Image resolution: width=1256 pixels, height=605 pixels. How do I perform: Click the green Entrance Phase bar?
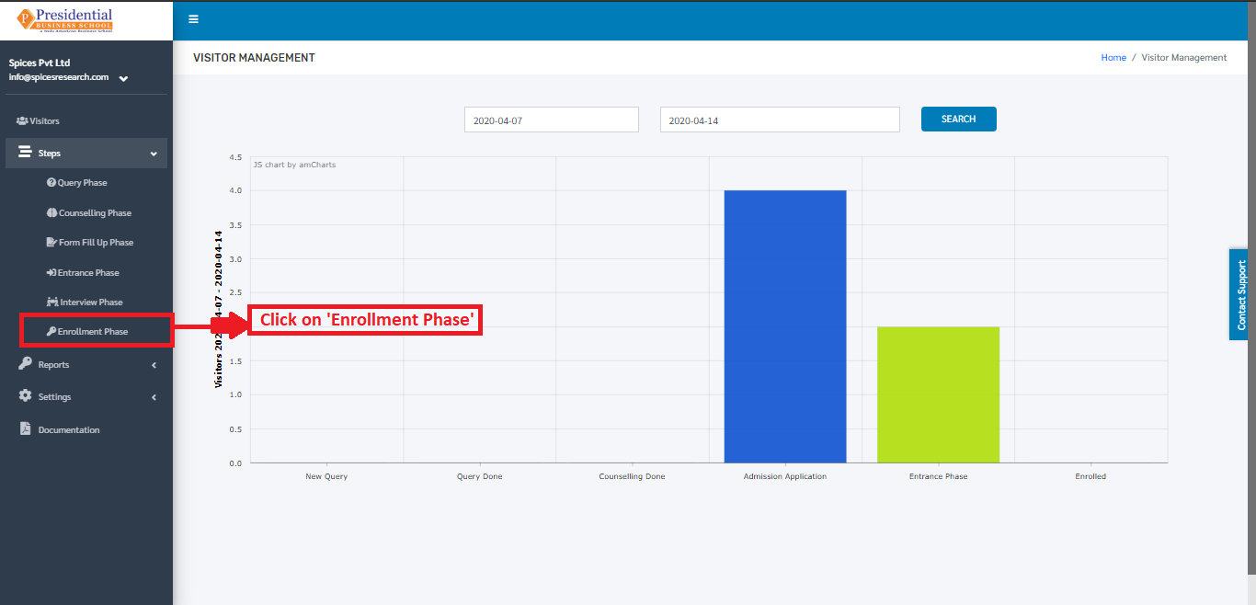click(x=938, y=394)
